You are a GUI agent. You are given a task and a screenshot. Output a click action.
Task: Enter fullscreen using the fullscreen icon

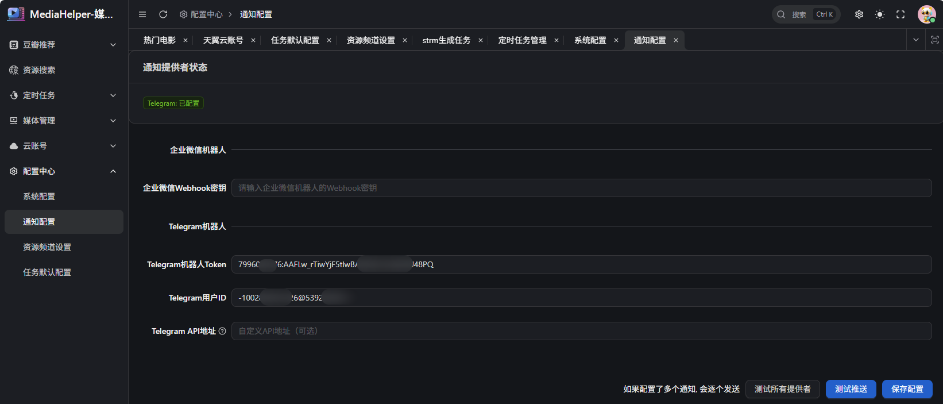coord(900,14)
